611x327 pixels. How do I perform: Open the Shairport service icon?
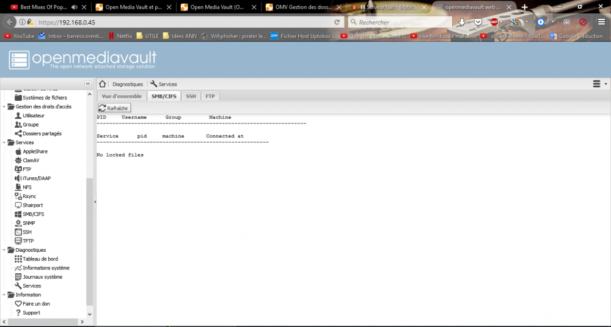tap(18, 205)
